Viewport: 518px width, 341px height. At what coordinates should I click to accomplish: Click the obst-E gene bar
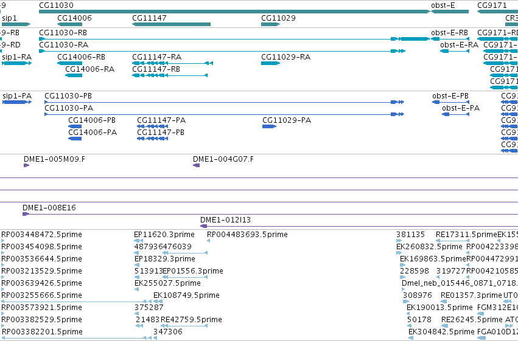[x=450, y=12]
